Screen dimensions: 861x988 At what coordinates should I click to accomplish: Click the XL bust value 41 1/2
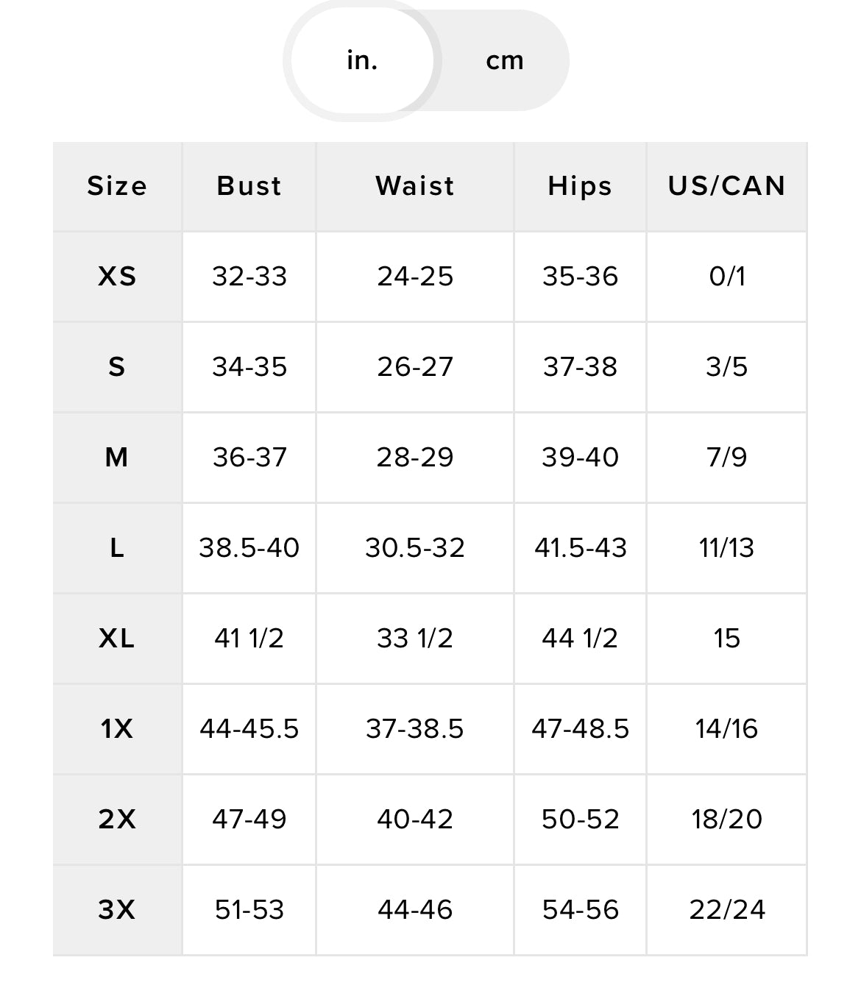click(249, 639)
